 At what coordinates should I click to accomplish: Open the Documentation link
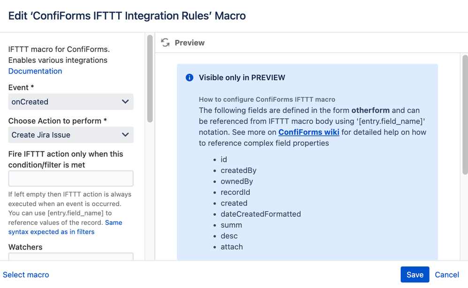pyautogui.click(x=35, y=71)
